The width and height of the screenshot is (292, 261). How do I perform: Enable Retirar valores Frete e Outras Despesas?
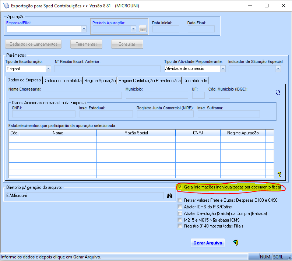tap(180, 201)
